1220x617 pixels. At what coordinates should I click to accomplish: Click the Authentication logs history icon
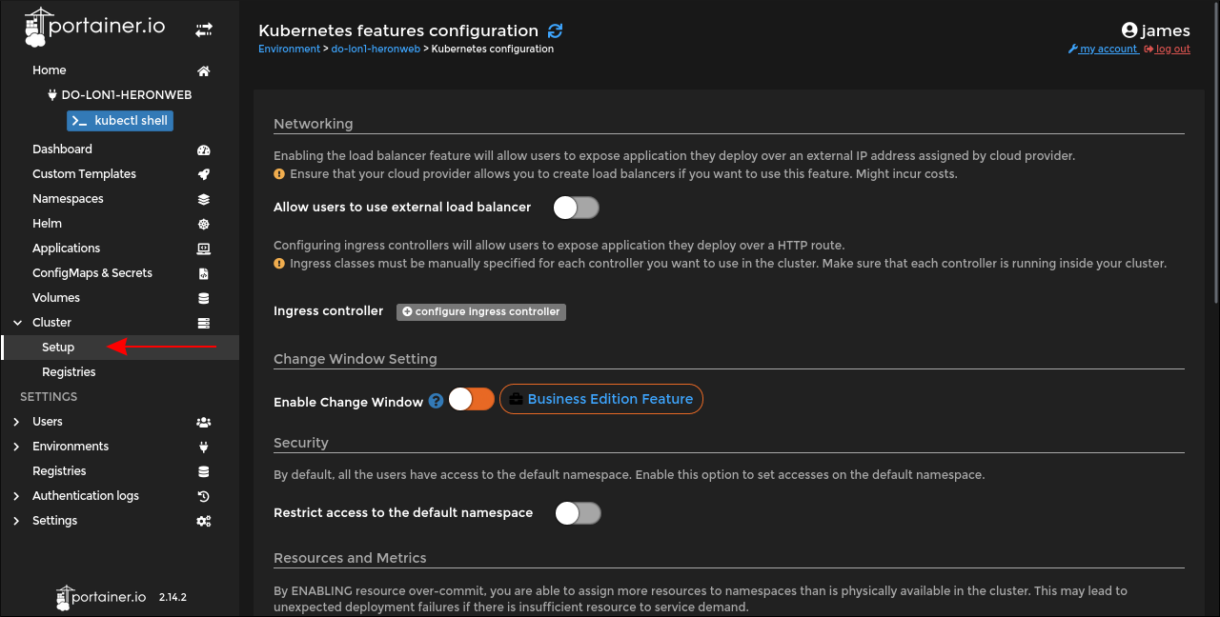tap(203, 496)
